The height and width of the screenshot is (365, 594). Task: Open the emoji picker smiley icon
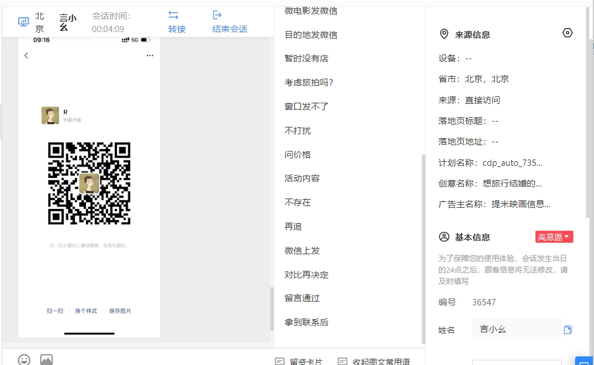pos(24,359)
